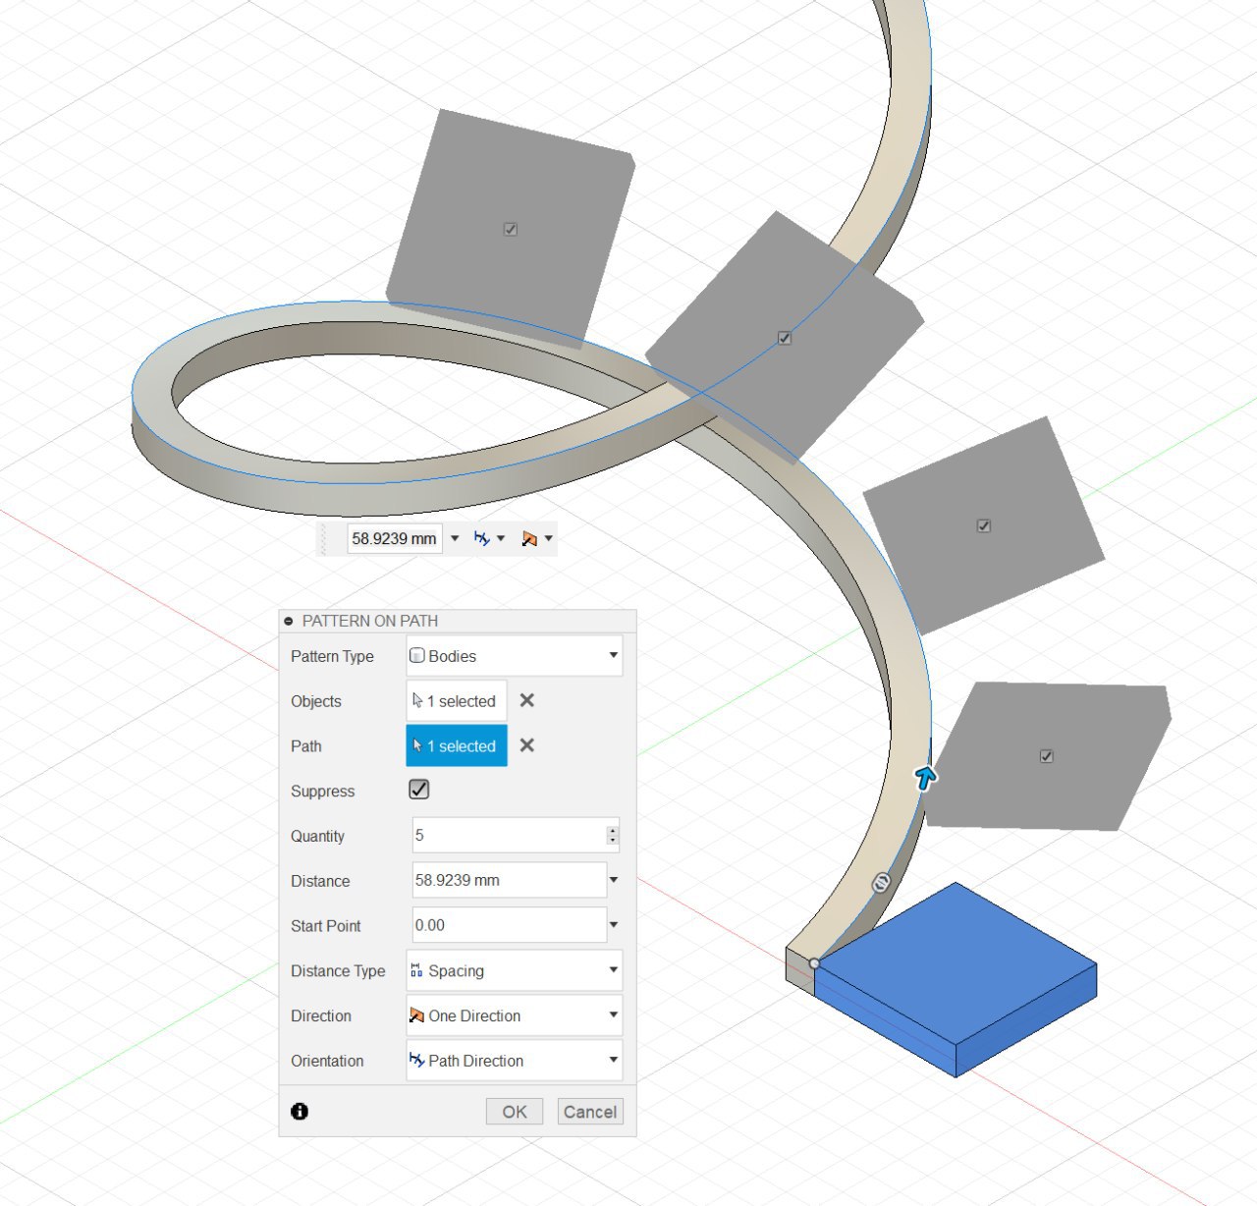Click the Objects '1 selected' selector
1257x1206 pixels.
[x=457, y=701]
